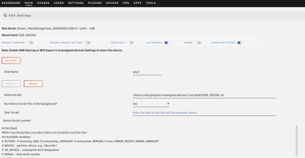Open the Users tab
Image resolution: width=305 pixels, height=158 pixels.
[x=59, y=3]
